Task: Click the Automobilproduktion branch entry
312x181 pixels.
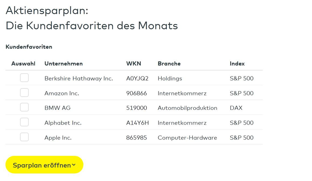Action: 188,108
